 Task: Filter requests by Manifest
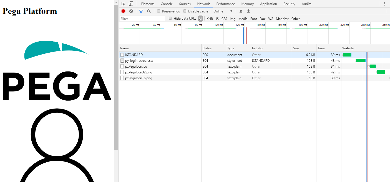tap(282, 19)
